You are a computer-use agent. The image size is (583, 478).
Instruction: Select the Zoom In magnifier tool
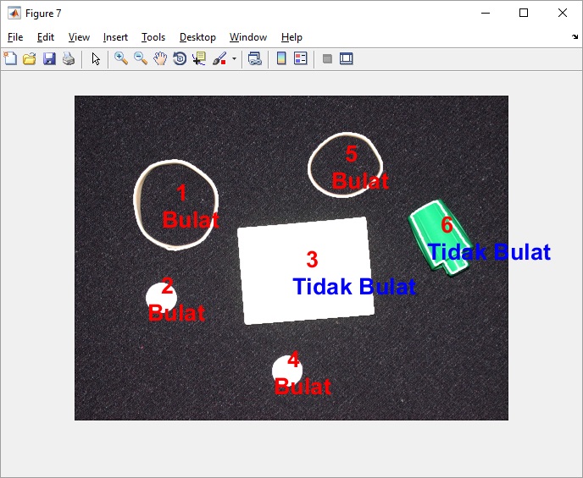[121, 58]
